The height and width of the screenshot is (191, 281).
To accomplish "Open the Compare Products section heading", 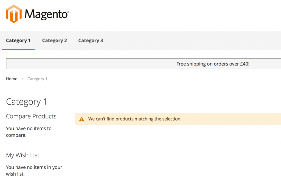I will [x=31, y=116].
